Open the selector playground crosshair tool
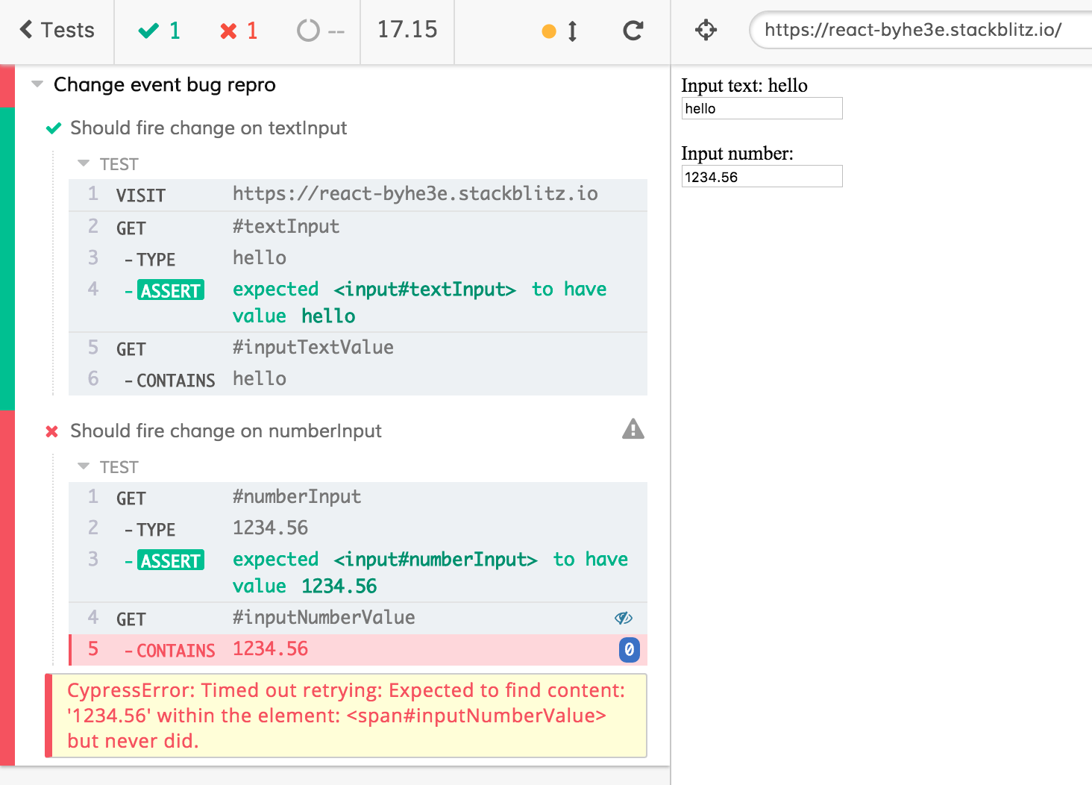The width and height of the screenshot is (1092, 785). click(x=704, y=30)
